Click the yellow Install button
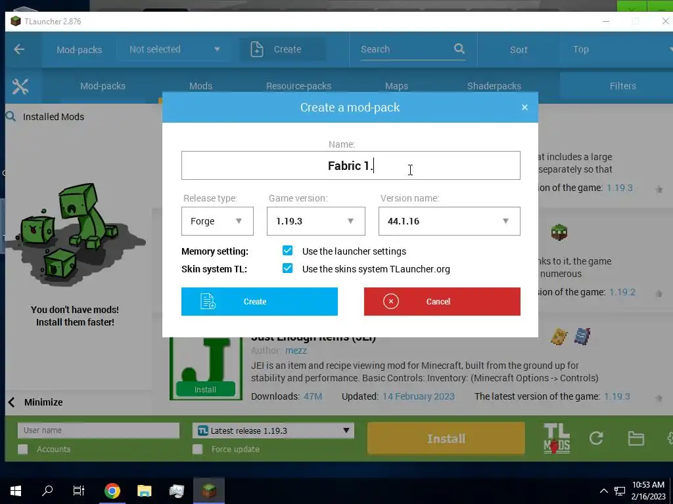Screen dimensions: 673x504 [x=446, y=438]
